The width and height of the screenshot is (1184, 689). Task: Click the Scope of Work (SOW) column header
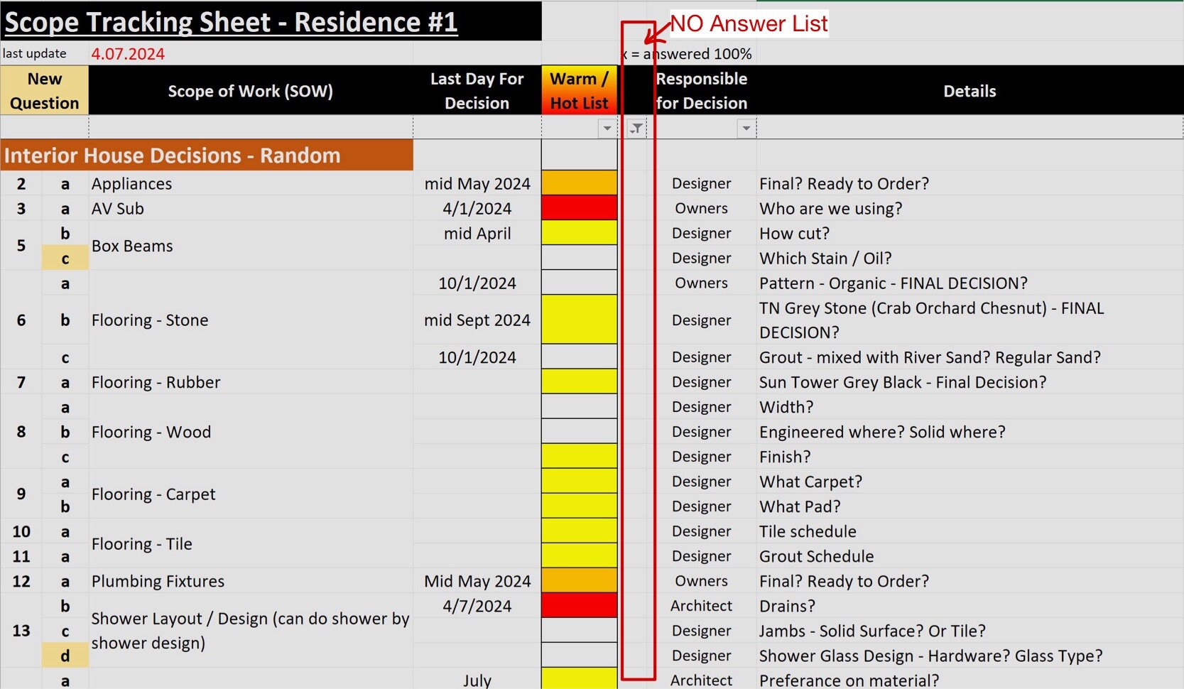[x=250, y=90]
